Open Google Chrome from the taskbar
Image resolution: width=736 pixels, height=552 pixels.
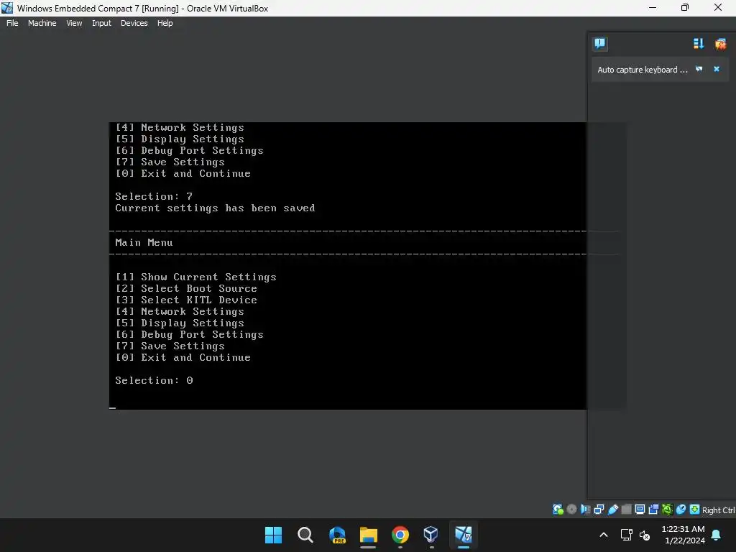400,535
